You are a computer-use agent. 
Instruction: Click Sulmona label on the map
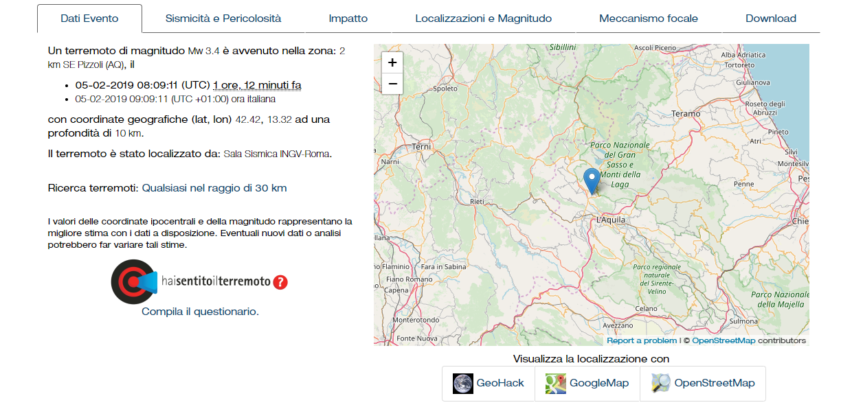[743, 321]
